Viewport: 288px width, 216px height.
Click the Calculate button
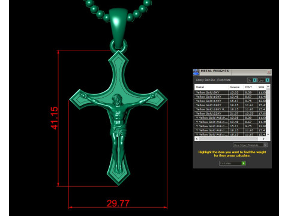pyautogui.click(x=232, y=163)
